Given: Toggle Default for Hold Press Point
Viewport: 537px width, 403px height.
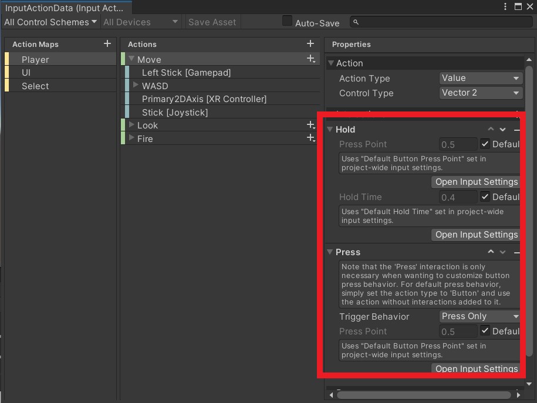Looking at the screenshot, I should [485, 144].
